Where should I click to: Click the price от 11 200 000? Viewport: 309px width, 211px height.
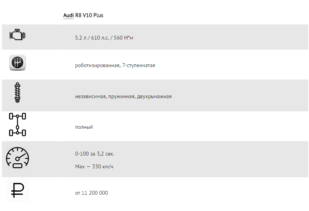click(x=92, y=193)
